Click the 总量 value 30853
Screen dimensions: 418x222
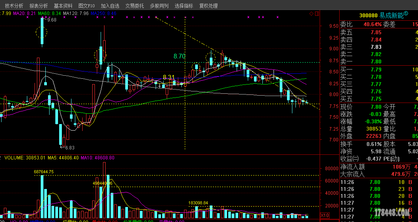[374, 129]
